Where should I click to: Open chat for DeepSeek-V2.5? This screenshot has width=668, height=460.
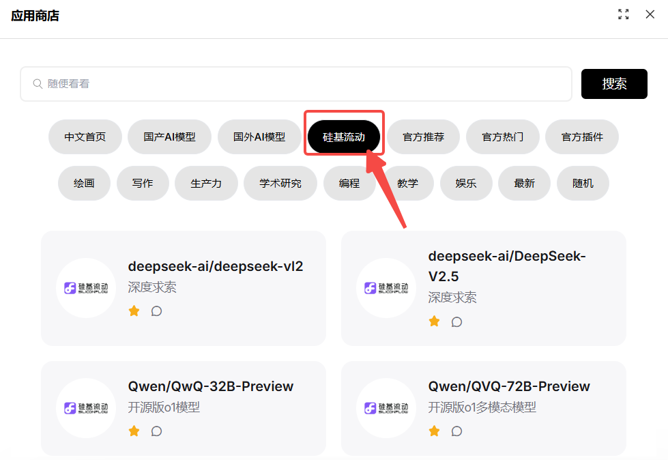pyautogui.click(x=456, y=321)
